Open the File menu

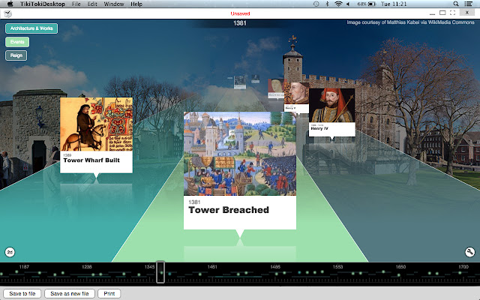(76, 4)
